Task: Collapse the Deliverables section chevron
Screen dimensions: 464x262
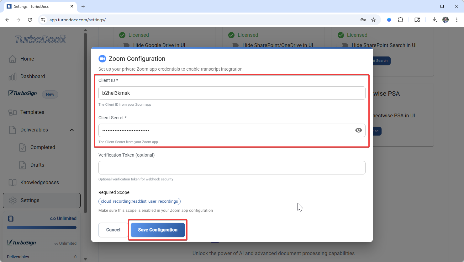Action: click(x=72, y=130)
